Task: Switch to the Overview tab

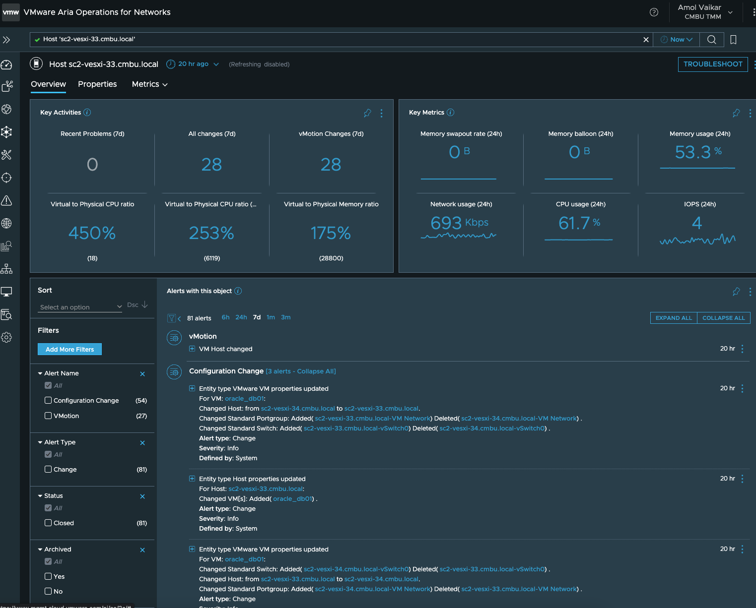Action: pos(48,84)
